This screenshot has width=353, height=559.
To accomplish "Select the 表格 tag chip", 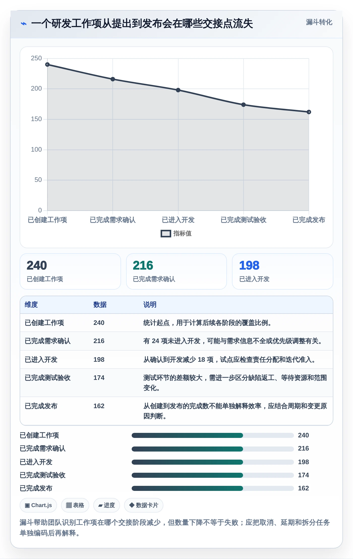I will [75, 505].
